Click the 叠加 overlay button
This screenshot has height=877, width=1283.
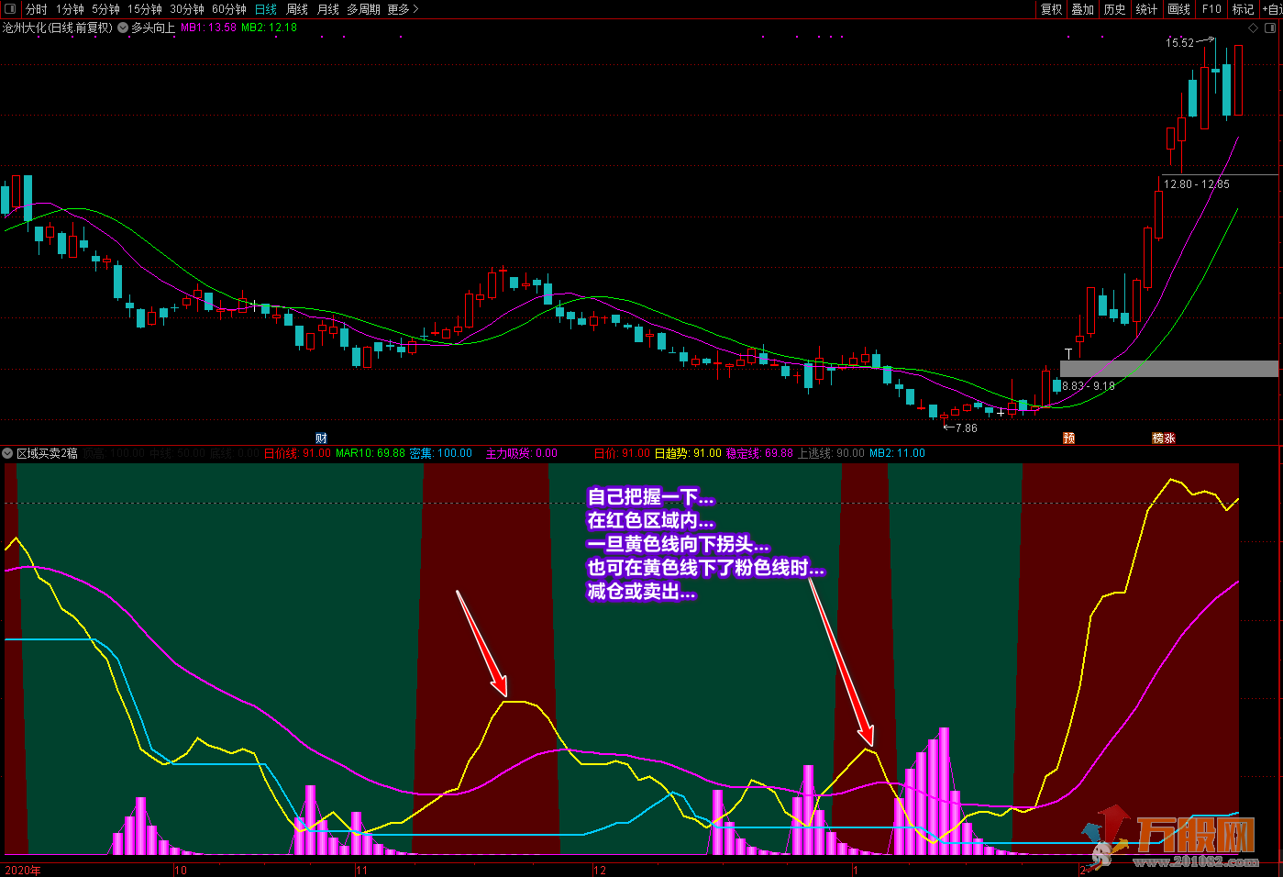[x=1083, y=9]
